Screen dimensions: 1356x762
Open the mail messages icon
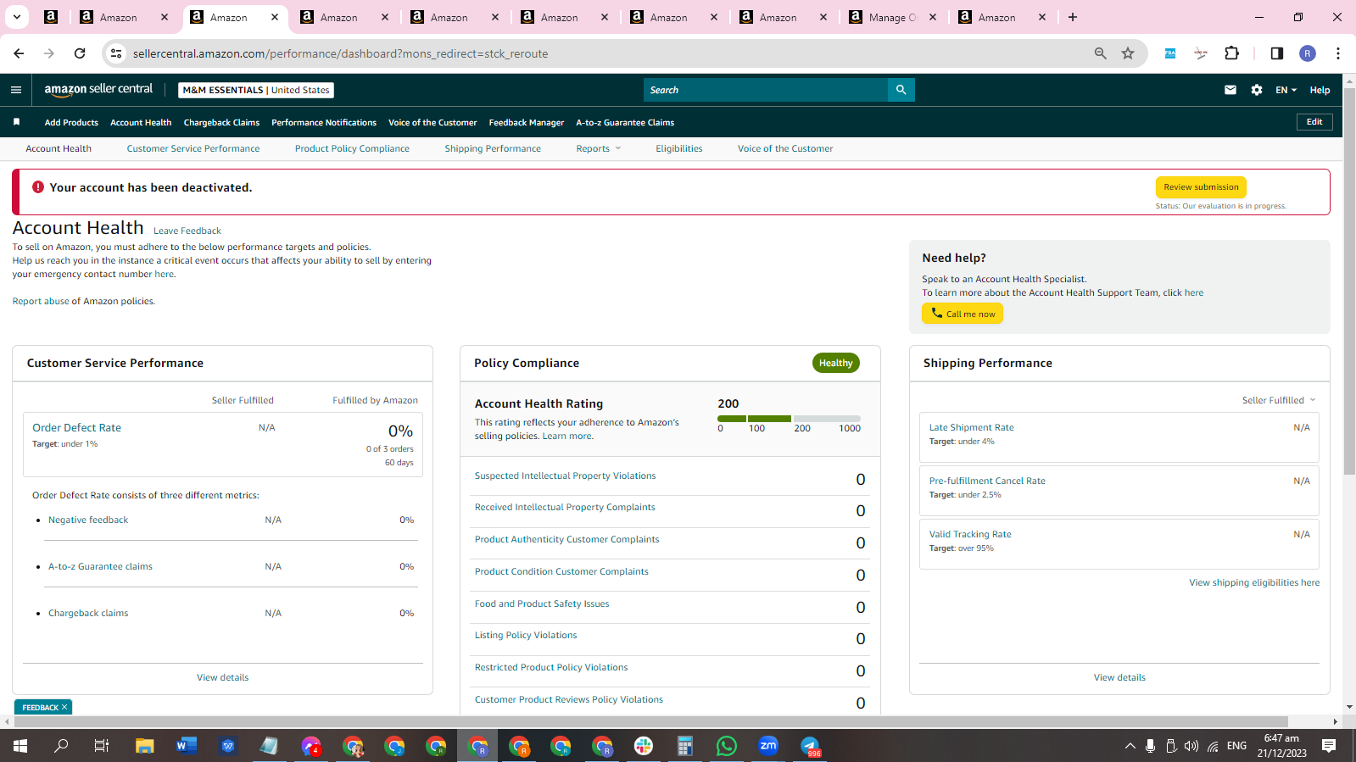[1230, 90]
